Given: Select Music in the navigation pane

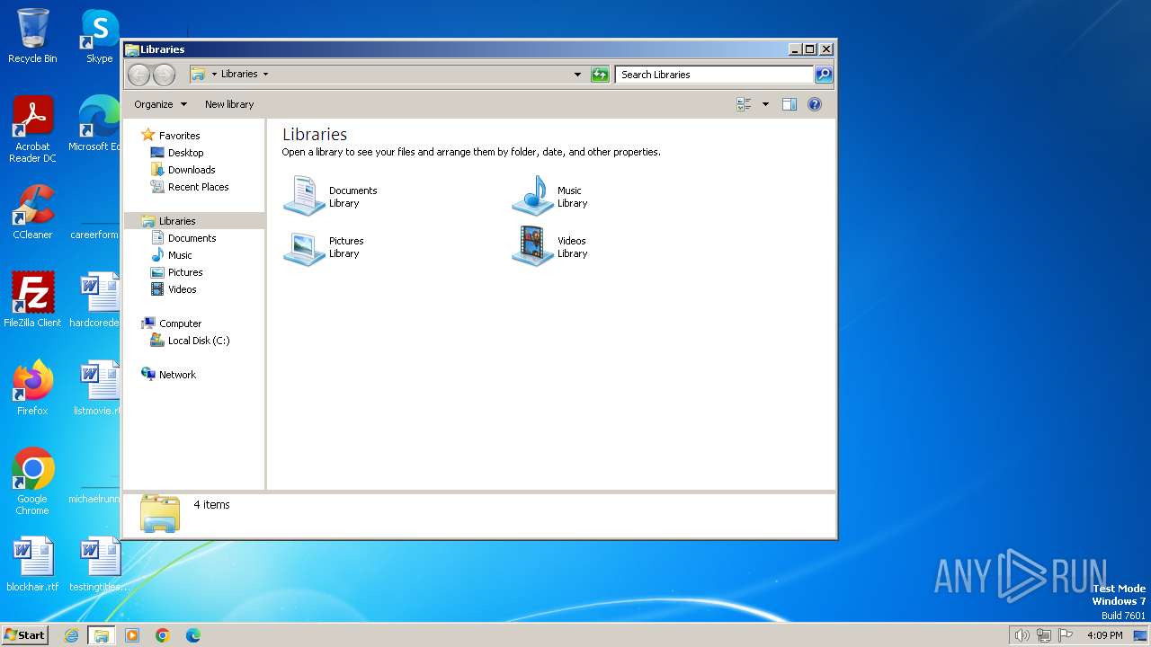Looking at the screenshot, I should [x=171, y=255].
